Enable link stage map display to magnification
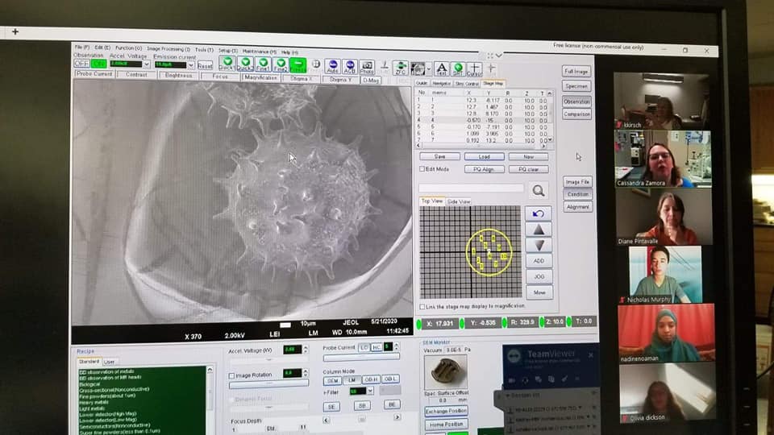Image resolution: width=774 pixels, height=435 pixels. pyautogui.click(x=422, y=306)
